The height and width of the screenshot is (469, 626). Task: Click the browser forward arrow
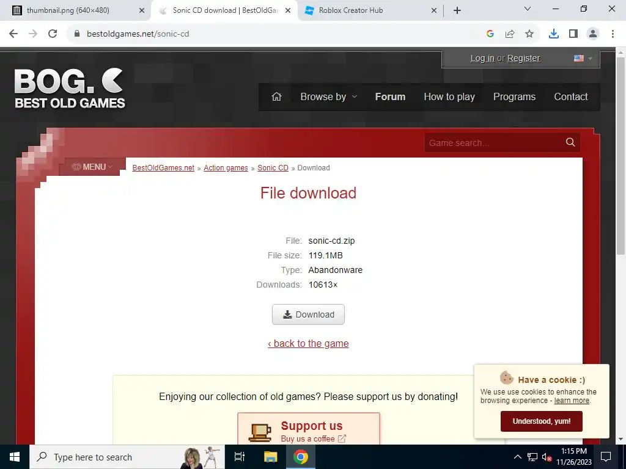[x=33, y=34]
